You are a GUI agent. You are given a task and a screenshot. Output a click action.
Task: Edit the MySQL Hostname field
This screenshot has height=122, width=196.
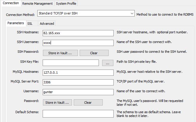[78, 72]
